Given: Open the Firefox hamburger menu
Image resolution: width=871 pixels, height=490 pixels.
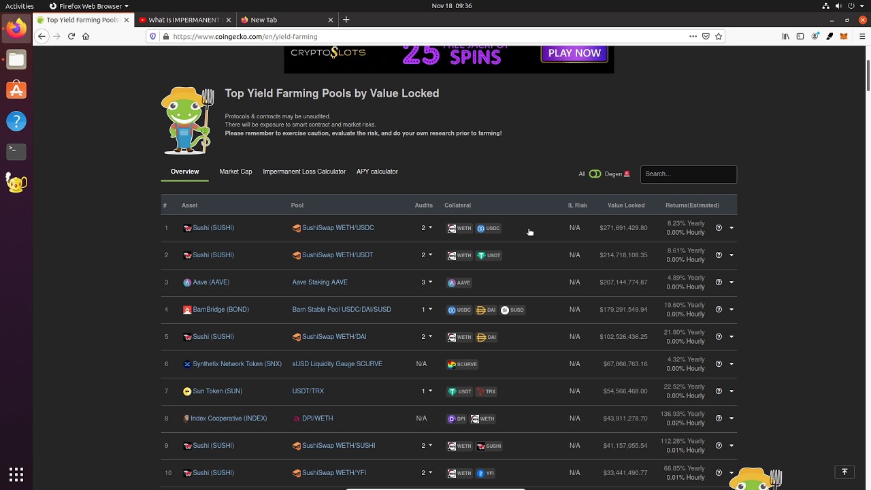Looking at the screenshot, I should (x=862, y=37).
